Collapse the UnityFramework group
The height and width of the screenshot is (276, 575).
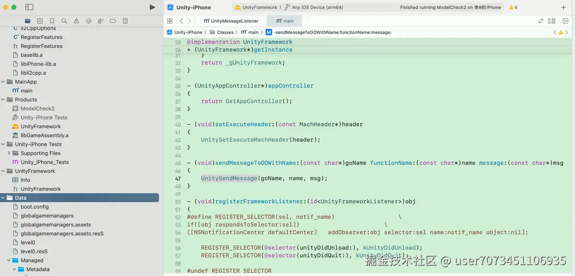tap(3, 171)
